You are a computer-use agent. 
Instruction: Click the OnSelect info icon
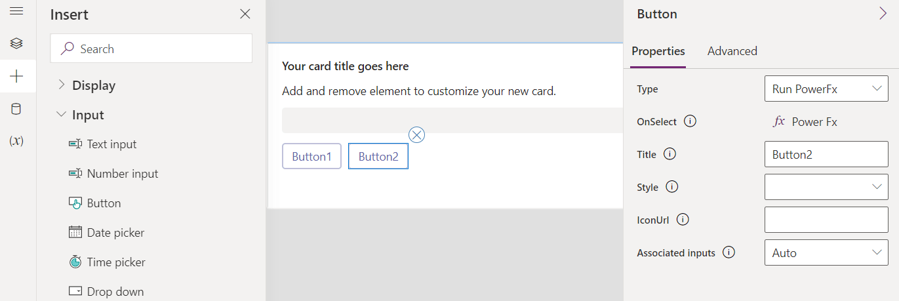pyautogui.click(x=690, y=121)
